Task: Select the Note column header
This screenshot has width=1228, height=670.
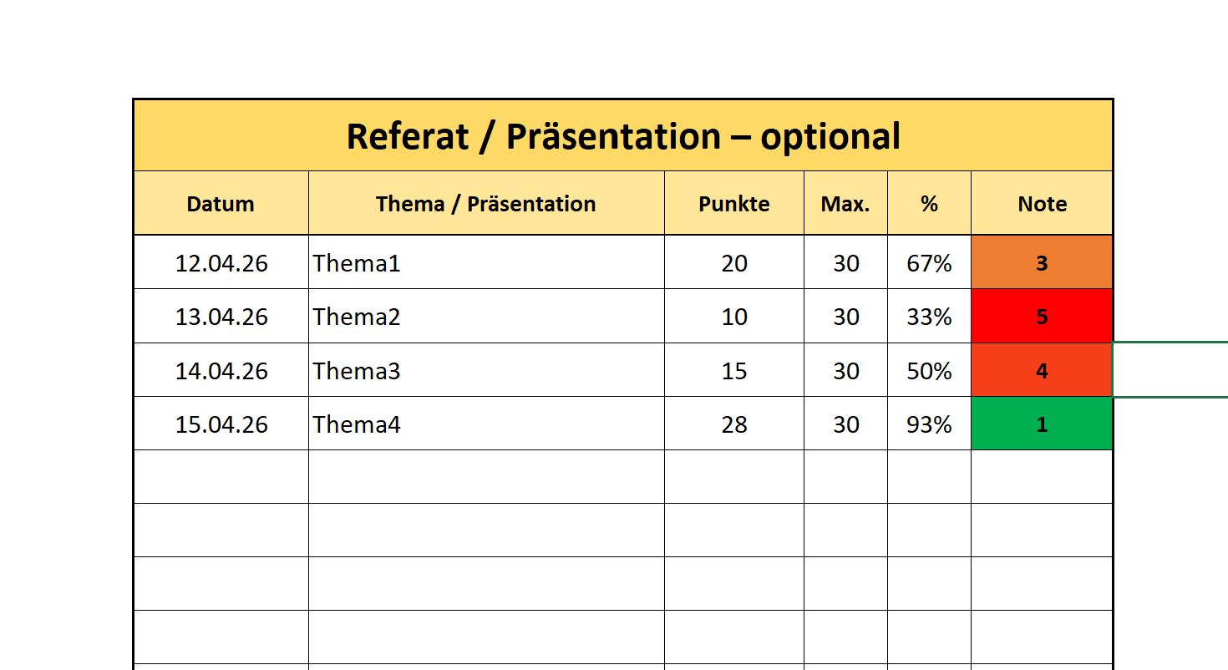Action: pyautogui.click(x=1042, y=203)
